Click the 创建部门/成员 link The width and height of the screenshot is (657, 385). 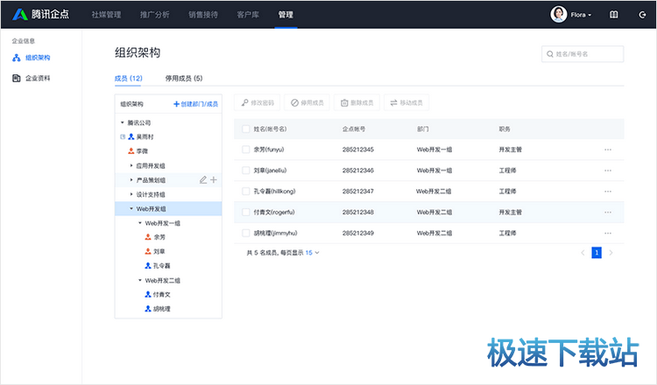(x=196, y=103)
